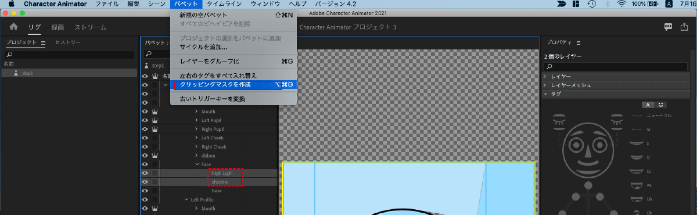
Task: Switch to the ストリーム workspace
Action: click(90, 27)
